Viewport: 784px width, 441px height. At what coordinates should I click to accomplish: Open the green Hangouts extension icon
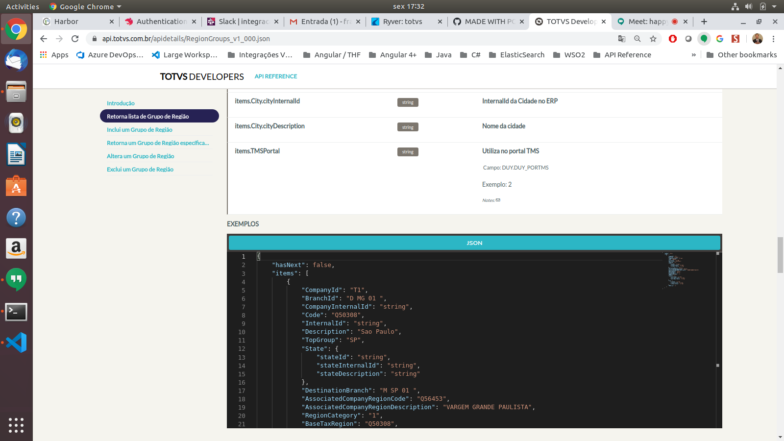[x=704, y=39]
